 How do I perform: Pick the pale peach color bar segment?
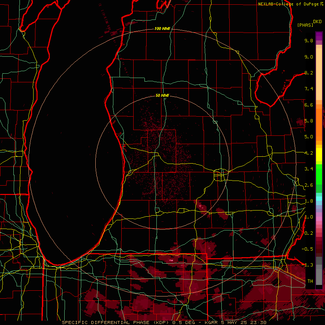(319, 75)
